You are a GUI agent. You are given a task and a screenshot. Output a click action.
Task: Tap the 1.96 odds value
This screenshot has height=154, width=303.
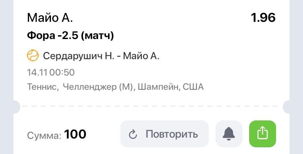click(263, 18)
